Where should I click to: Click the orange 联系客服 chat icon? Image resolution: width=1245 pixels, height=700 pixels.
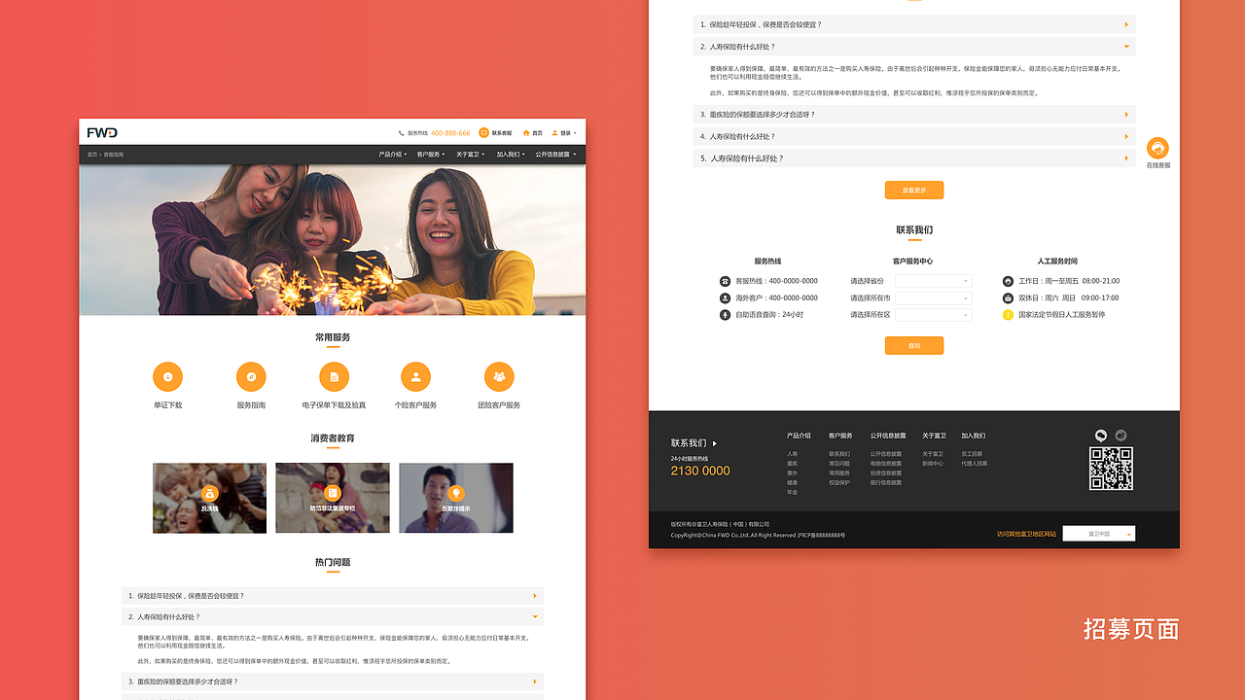(x=483, y=132)
